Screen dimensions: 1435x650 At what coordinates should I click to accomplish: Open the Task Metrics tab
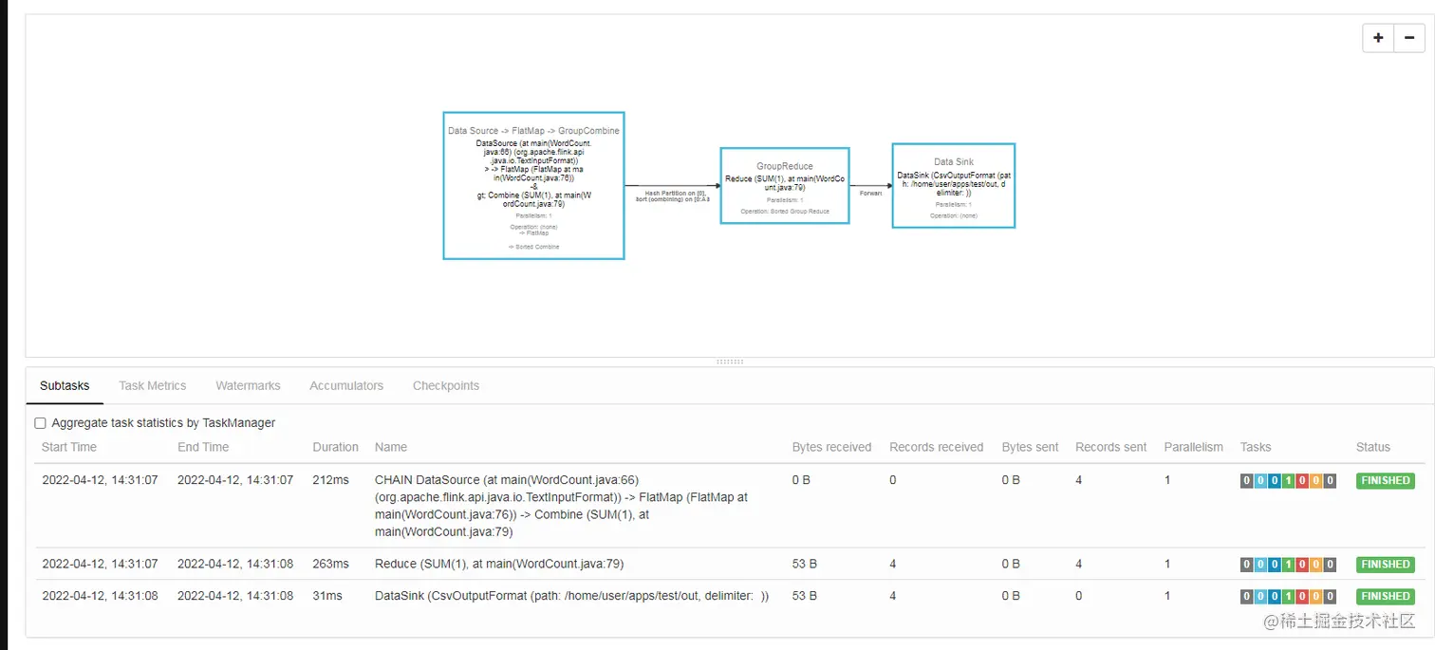[152, 386]
